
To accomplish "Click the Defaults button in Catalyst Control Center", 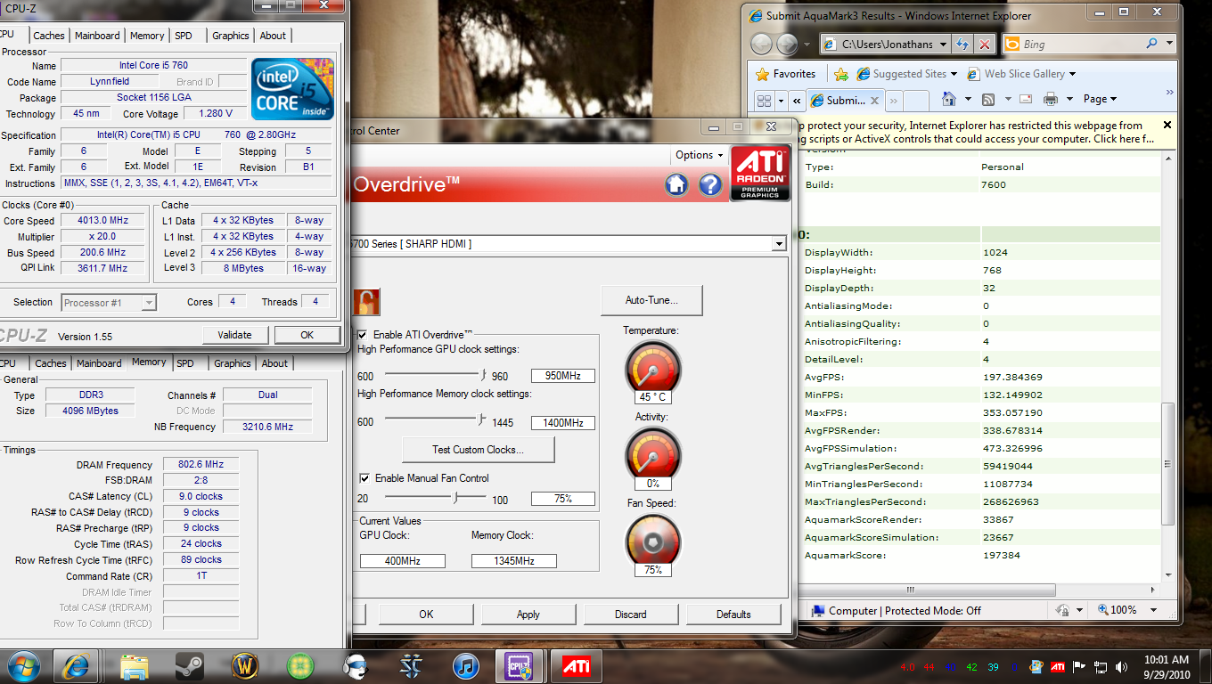I will point(733,614).
